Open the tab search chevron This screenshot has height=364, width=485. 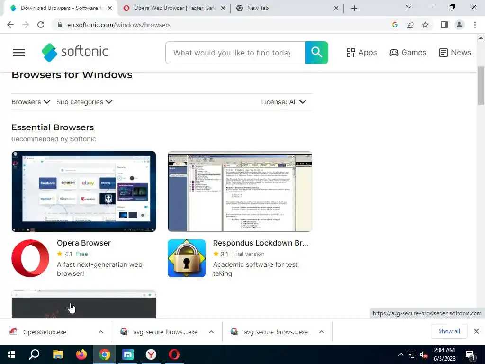coord(409,7)
